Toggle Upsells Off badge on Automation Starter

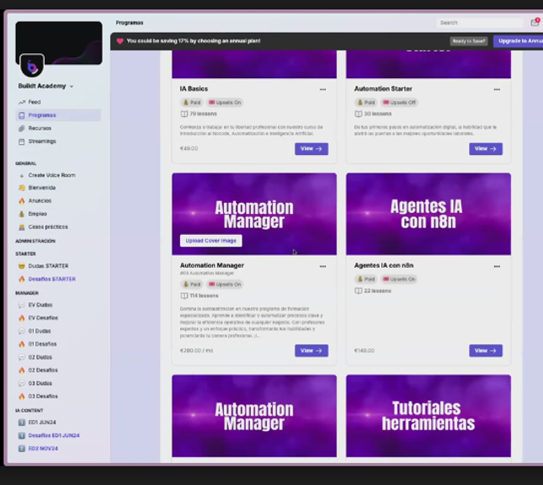click(400, 103)
